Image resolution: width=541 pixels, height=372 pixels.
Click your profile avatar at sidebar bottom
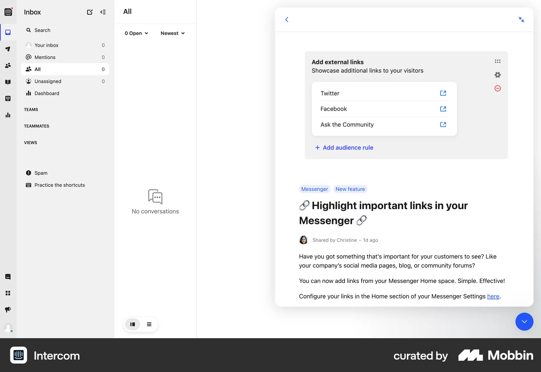click(8, 328)
